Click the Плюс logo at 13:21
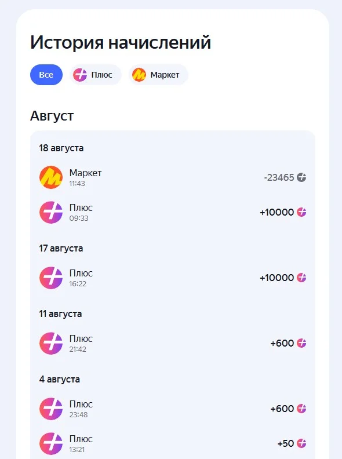342x459 pixels. [x=51, y=444]
